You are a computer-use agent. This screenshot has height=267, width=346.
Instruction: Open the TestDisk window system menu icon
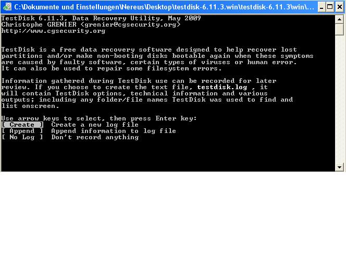click(7, 7)
